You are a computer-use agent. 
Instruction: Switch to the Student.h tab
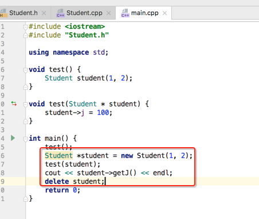[x=23, y=13]
